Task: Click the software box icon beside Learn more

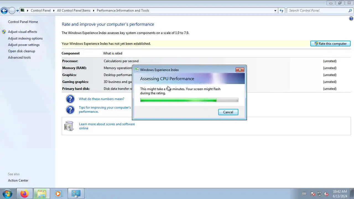Action: point(69,126)
